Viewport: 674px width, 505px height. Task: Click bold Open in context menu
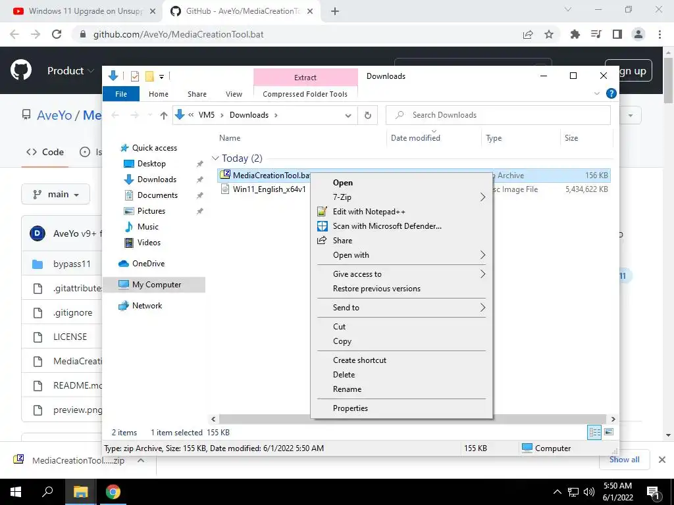(402, 183)
